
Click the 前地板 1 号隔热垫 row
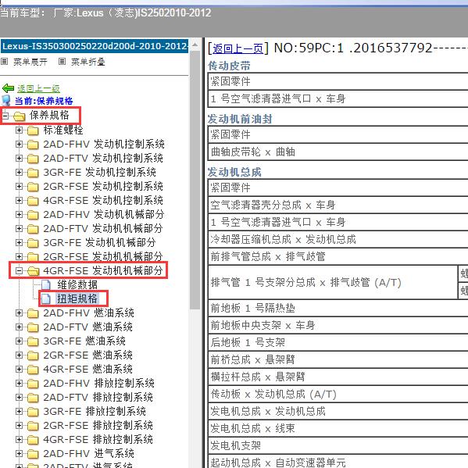tap(338, 308)
